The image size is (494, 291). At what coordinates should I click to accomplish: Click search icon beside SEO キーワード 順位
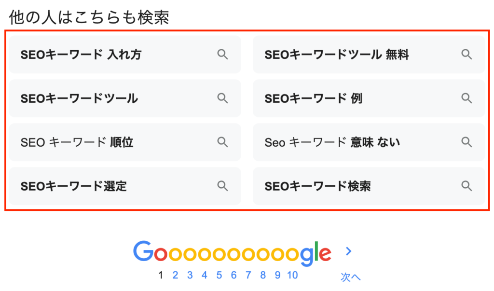coord(222,142)
